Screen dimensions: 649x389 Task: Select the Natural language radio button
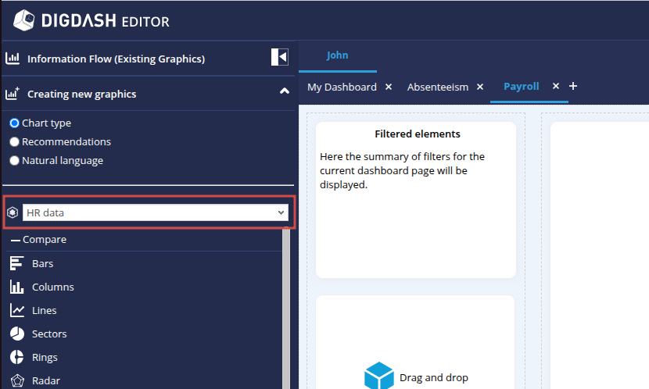[14, 161]
